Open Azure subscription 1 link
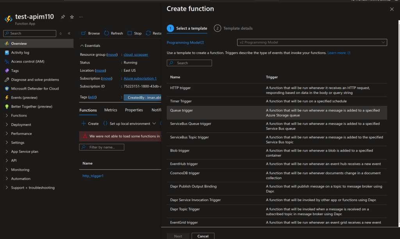This screenshot has height=239, width=400. tap(140, 78)
